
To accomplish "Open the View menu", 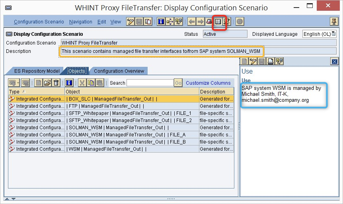I will point(116,22).
